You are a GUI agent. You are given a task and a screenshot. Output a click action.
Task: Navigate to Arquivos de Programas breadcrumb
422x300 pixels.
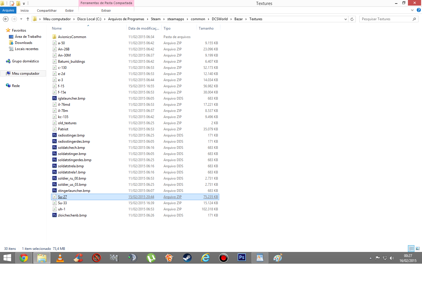(126, 19)
